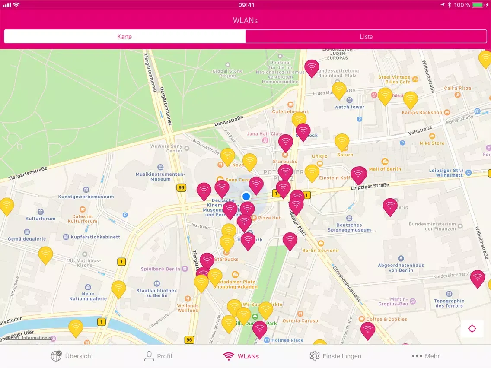
Task: Tap the Gemäldegalerie museum marker
Action: coord(27,232)
